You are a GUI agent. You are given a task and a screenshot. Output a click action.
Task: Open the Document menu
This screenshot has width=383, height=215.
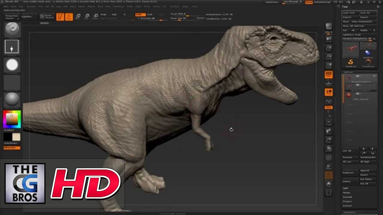31,6
